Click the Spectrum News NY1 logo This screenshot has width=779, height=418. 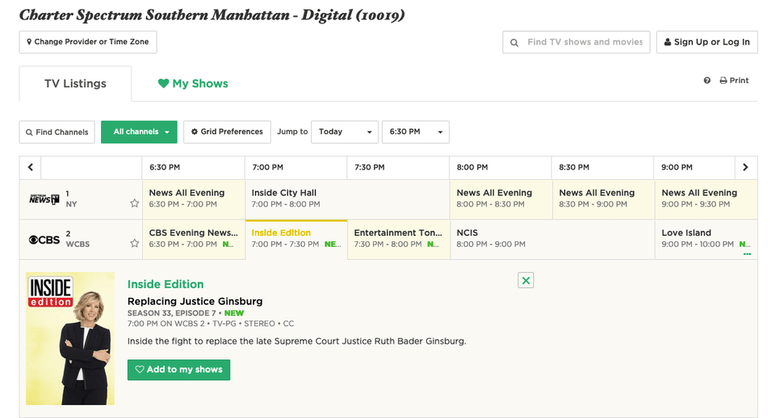(x=44, y=199)
